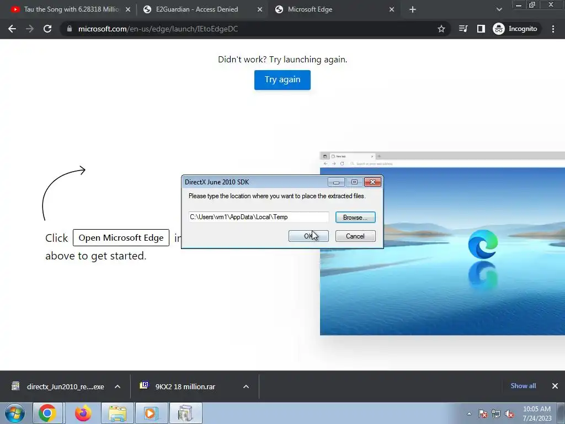The image size is (565, 424).
Task: Open Chrome from the taskbar
Action: point(47,413)
